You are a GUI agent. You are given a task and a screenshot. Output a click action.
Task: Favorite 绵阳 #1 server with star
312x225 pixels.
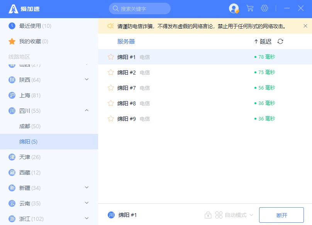click(111, 57)
